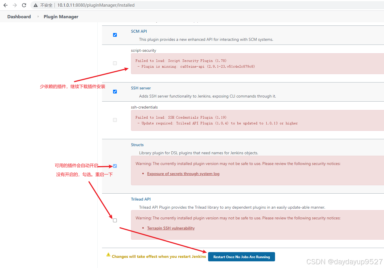Open Terrapin SSH vulnerability notice
The image size is (384, 268).
171,228
